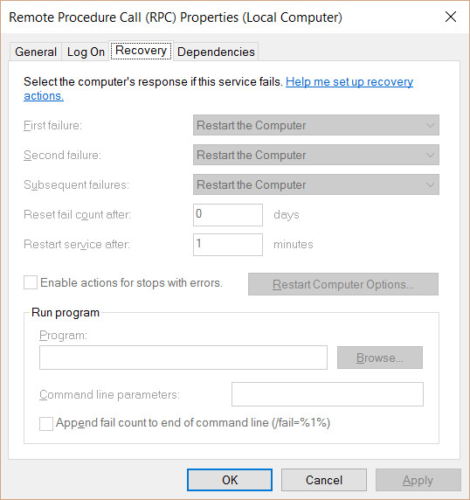Screen dimensions: 470x500
Task: Click the Browse button
Action: (380, 358)
